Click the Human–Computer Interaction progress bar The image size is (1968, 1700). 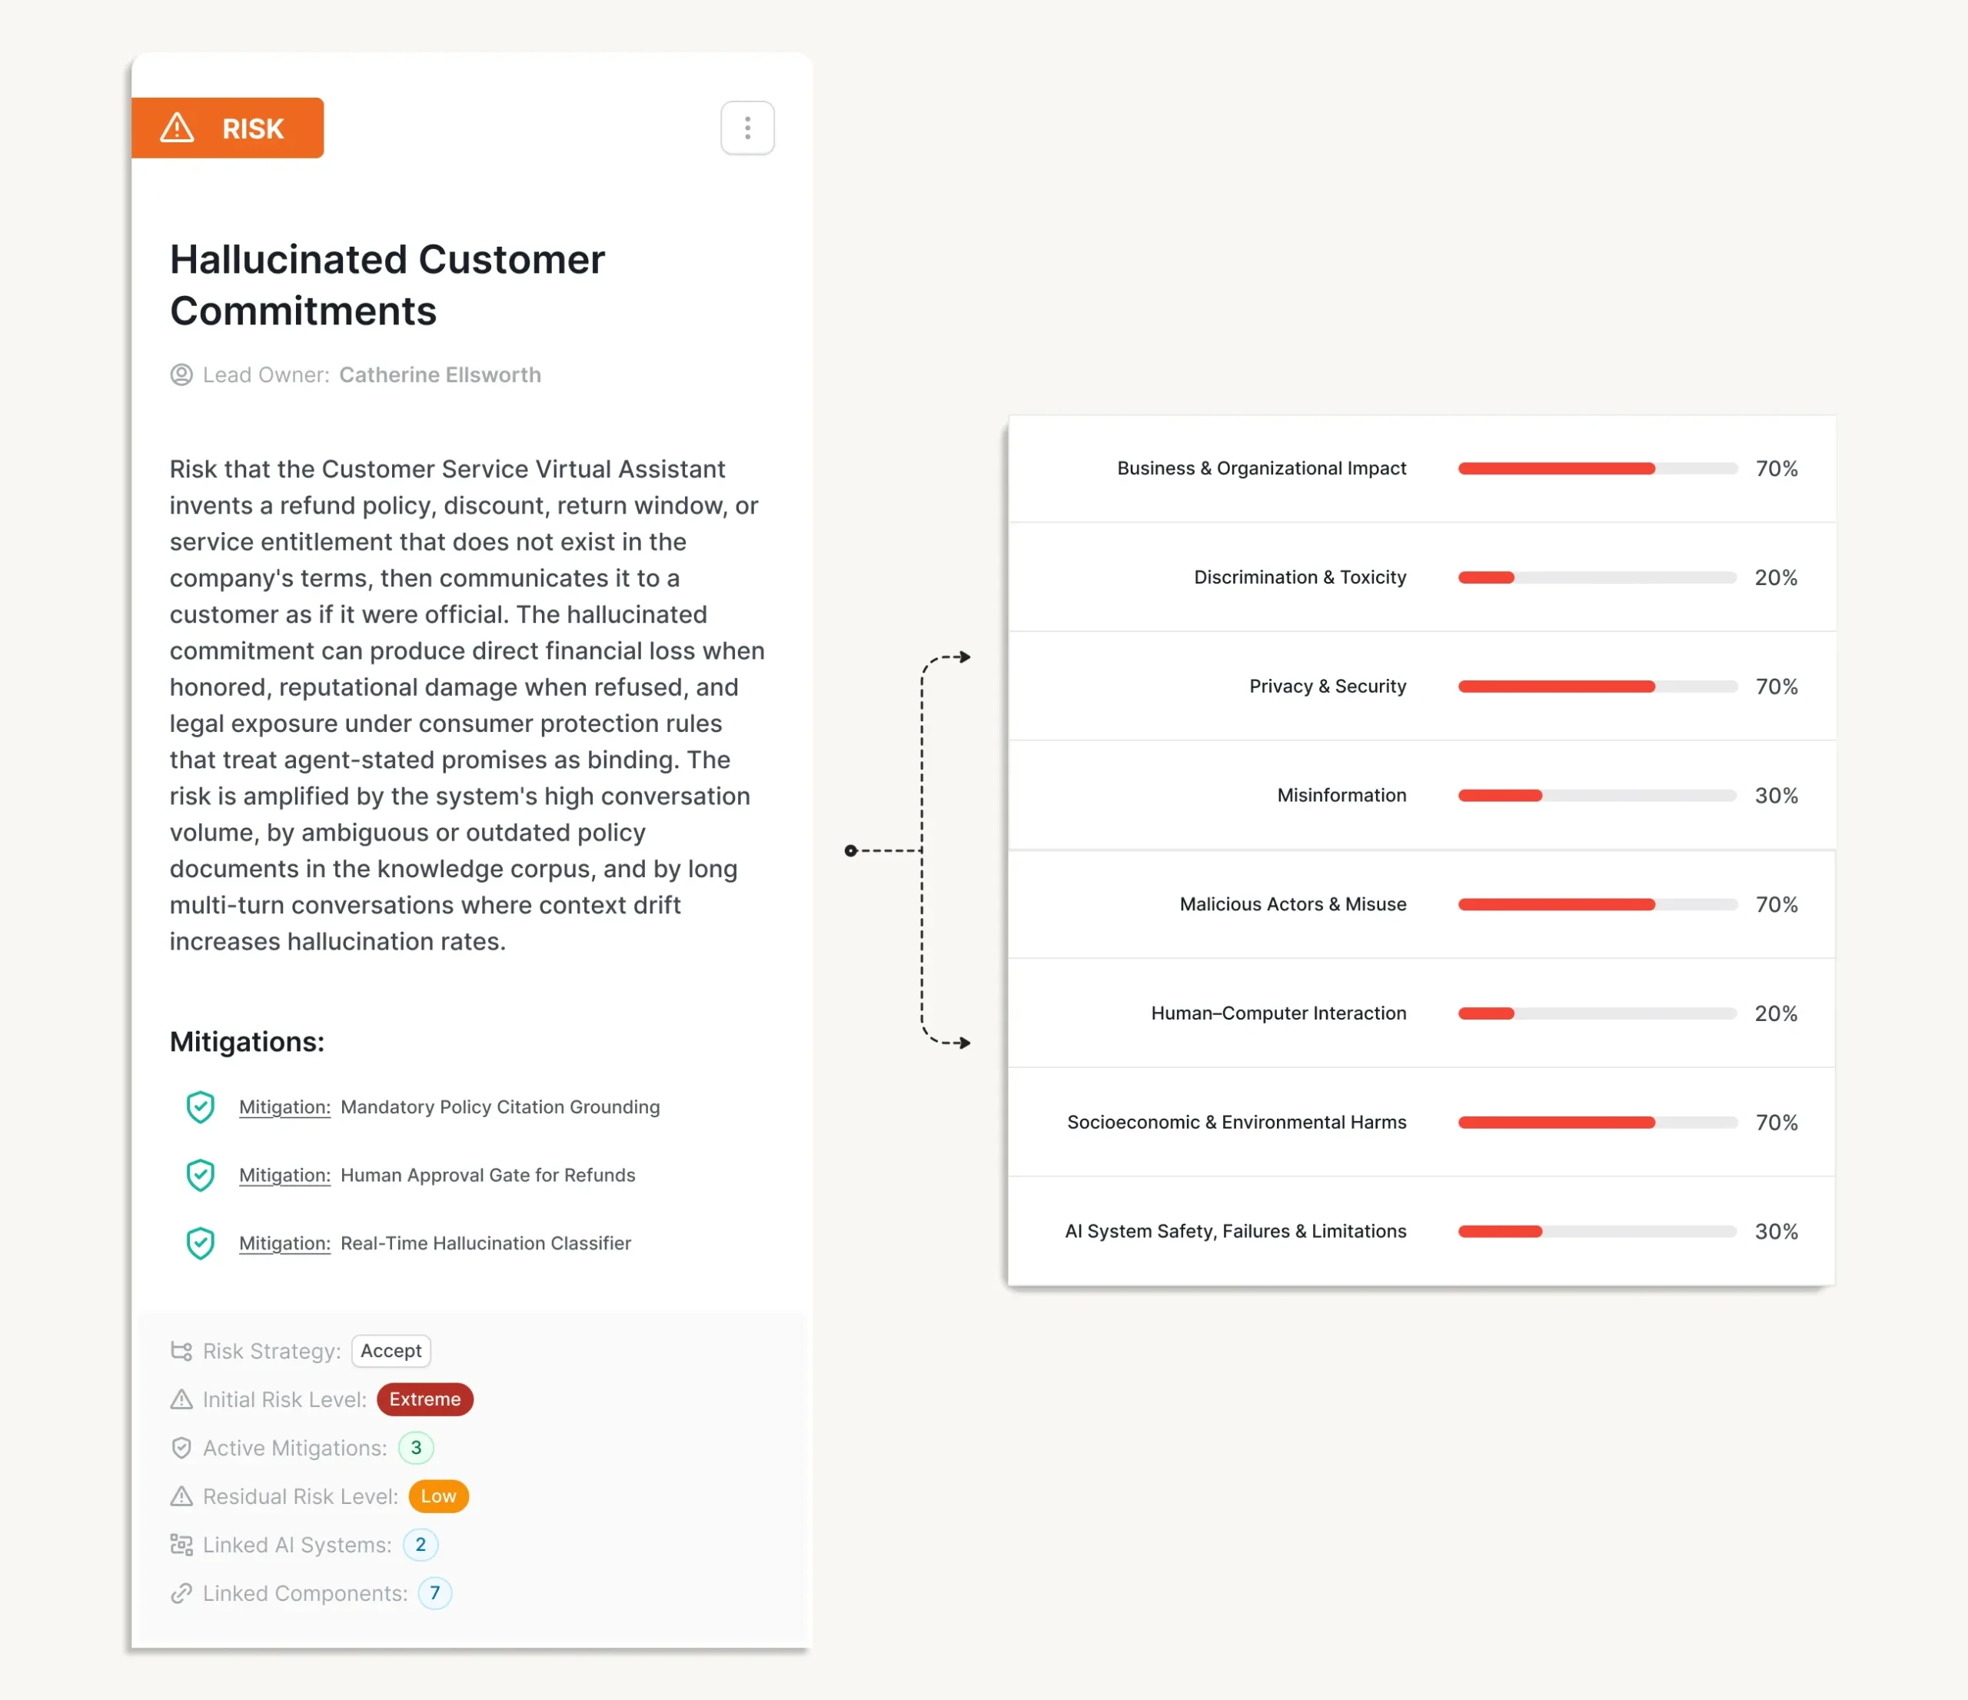coord(1597,1013)
